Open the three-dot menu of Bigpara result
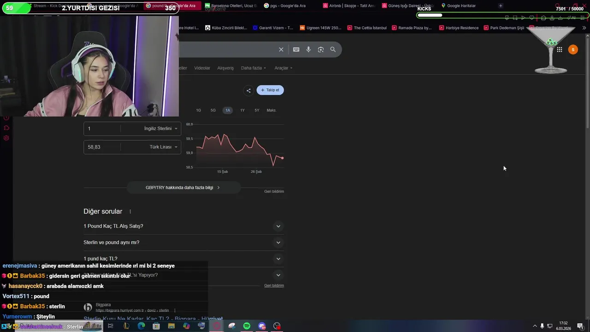 click(x=175, y=311)
